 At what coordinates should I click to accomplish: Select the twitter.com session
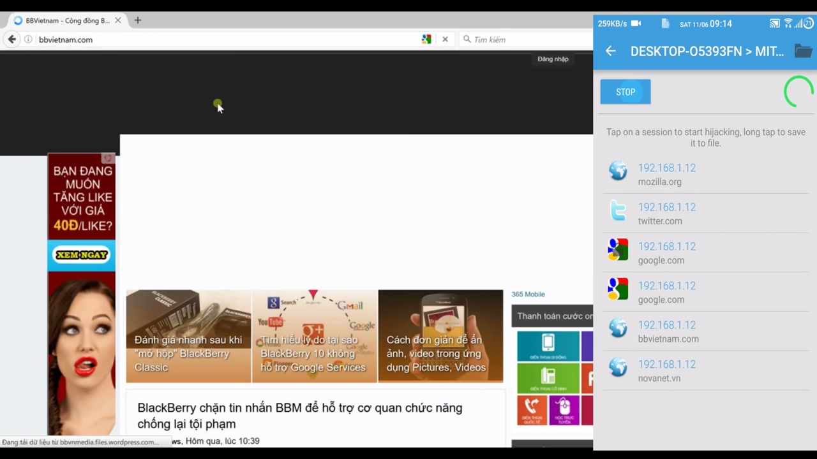(705, 214)
